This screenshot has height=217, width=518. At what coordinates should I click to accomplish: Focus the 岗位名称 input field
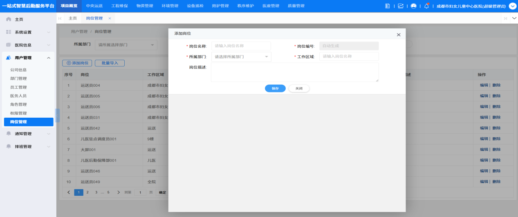241,46
